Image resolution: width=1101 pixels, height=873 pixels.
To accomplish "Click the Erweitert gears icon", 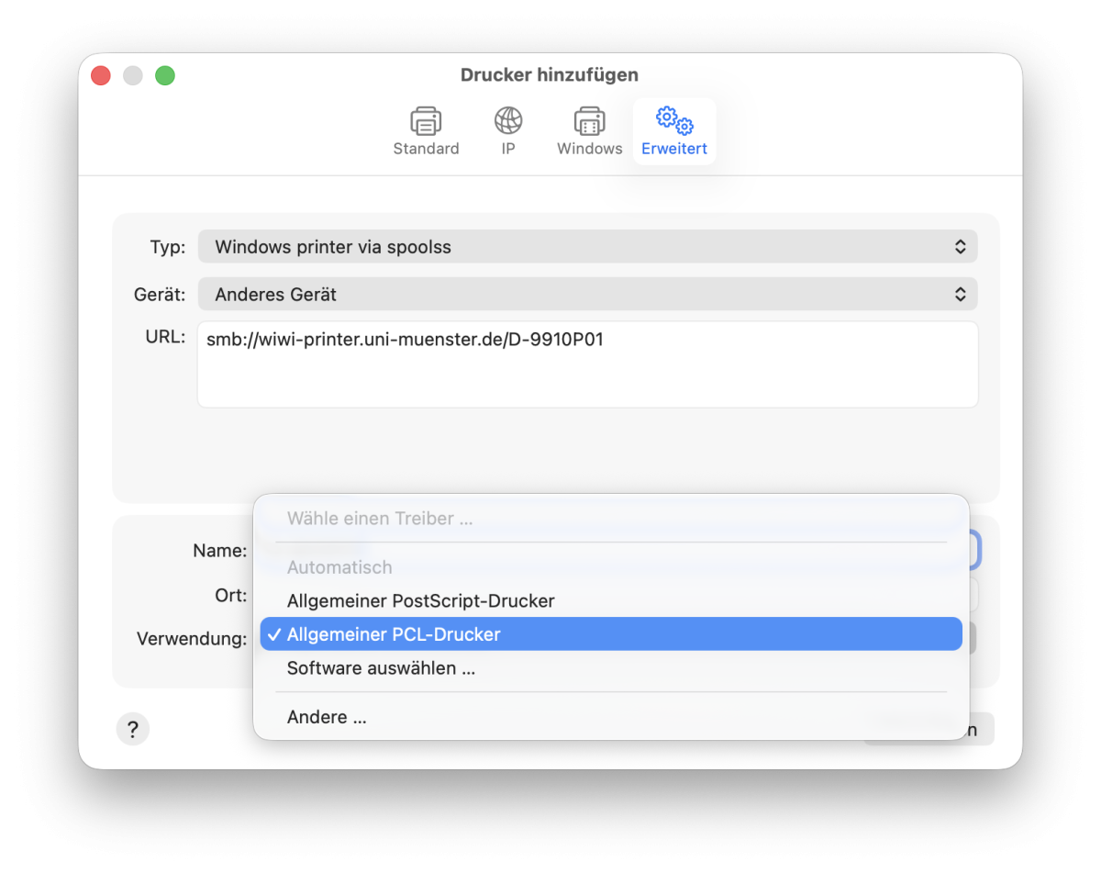I will [674, 121].
